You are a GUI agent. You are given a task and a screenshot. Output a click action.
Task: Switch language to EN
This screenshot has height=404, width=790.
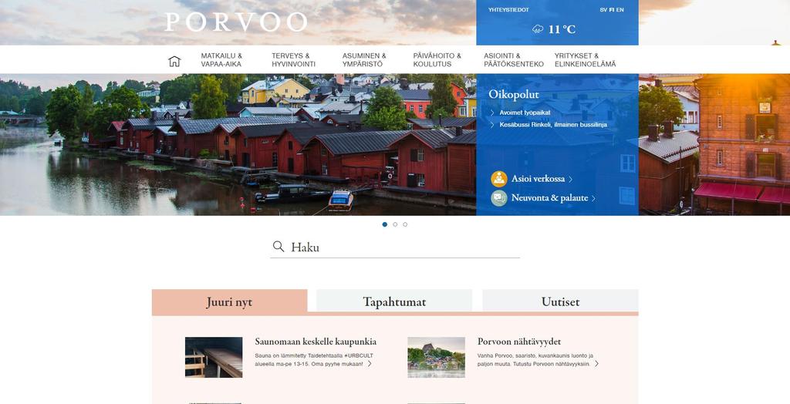(620, 9)
